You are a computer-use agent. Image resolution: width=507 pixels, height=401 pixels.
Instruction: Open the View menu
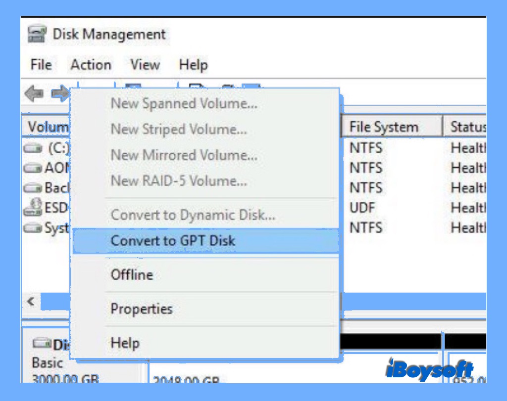(x=145, y=65)
